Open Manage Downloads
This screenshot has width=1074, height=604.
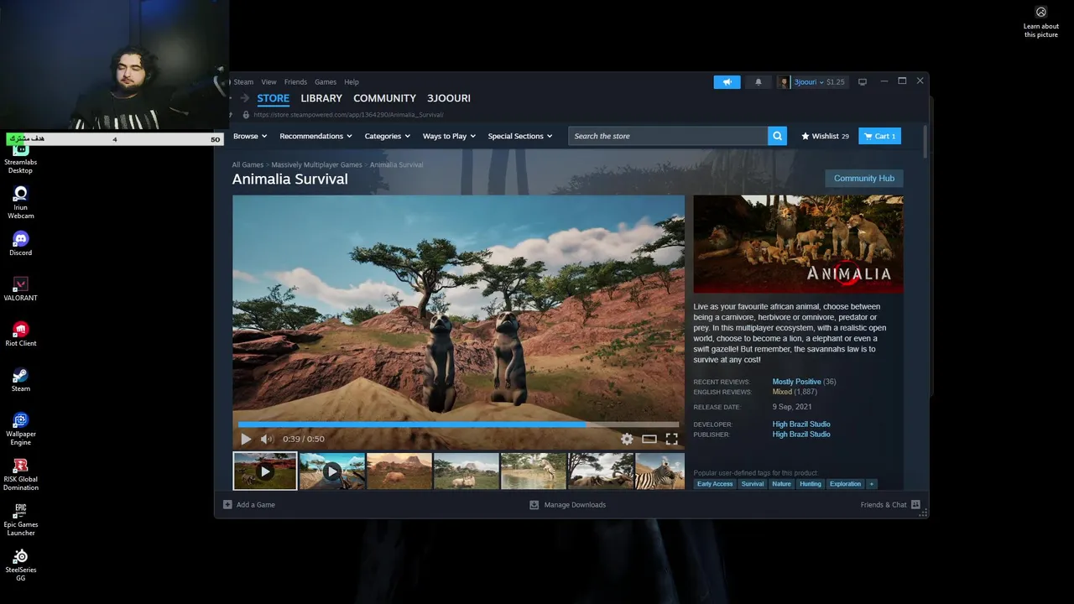click(x=567, y=505)
